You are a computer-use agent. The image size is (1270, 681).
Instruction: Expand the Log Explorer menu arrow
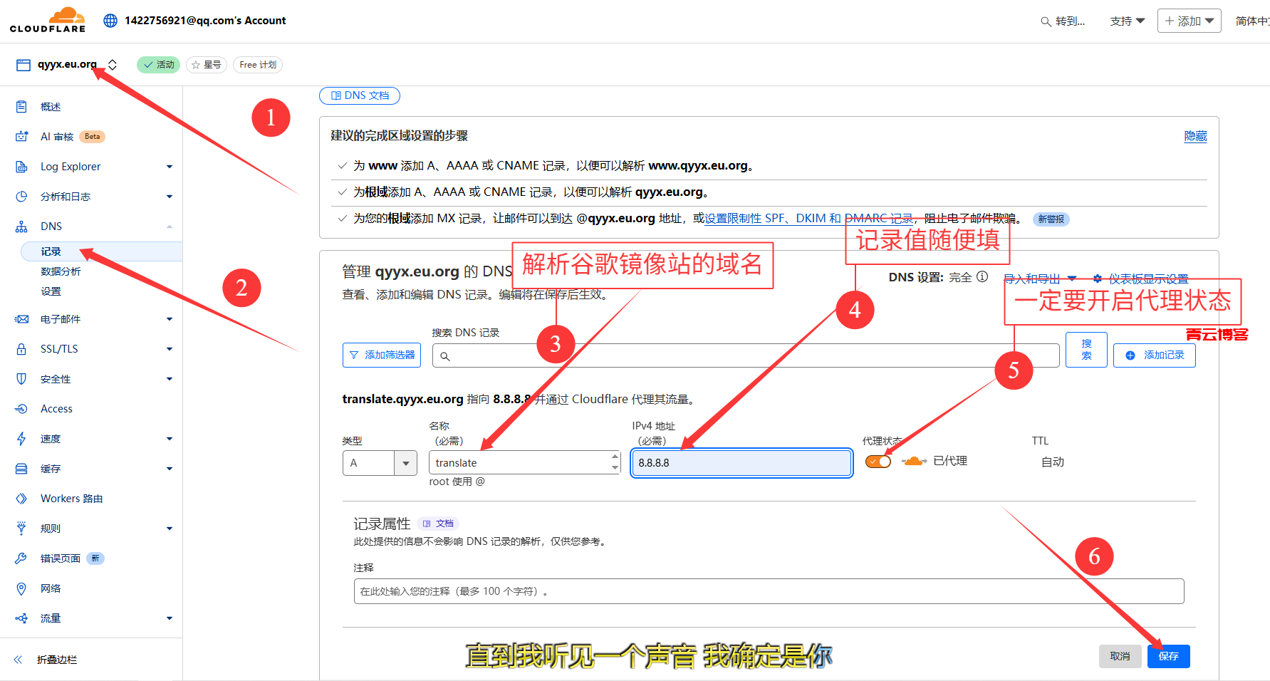170,167
